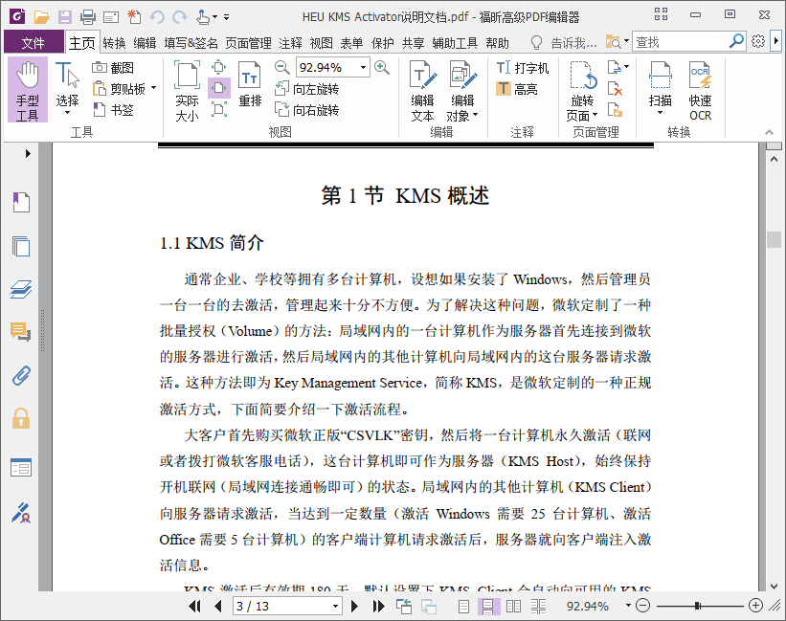Switch to the Comment (注释) tab
786x621 pixels.
point(290,42)
